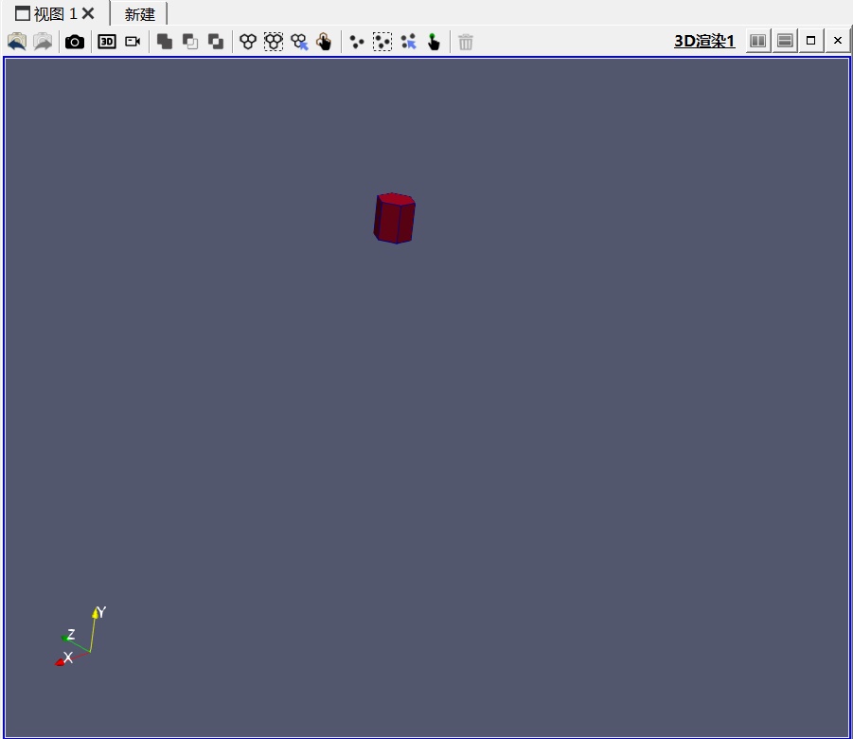Choose the select points through frustum tool
Screen dimensions: 853x739
tap(382, 42)
